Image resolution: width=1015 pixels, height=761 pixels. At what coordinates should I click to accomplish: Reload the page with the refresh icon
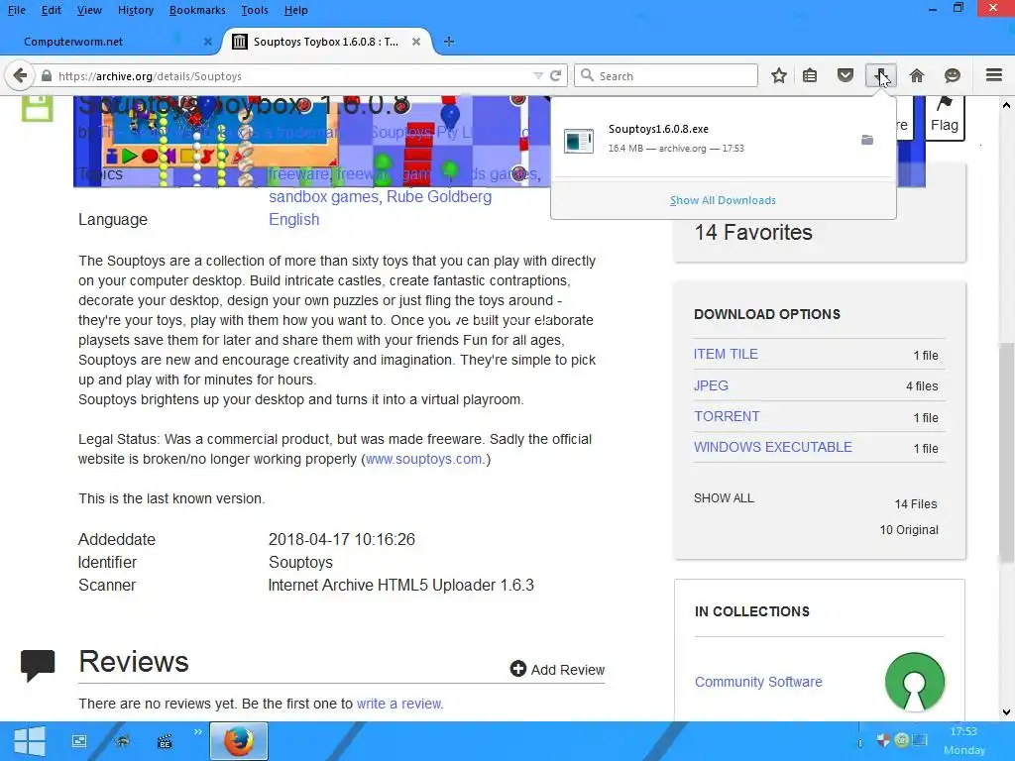tap(555, 75)
